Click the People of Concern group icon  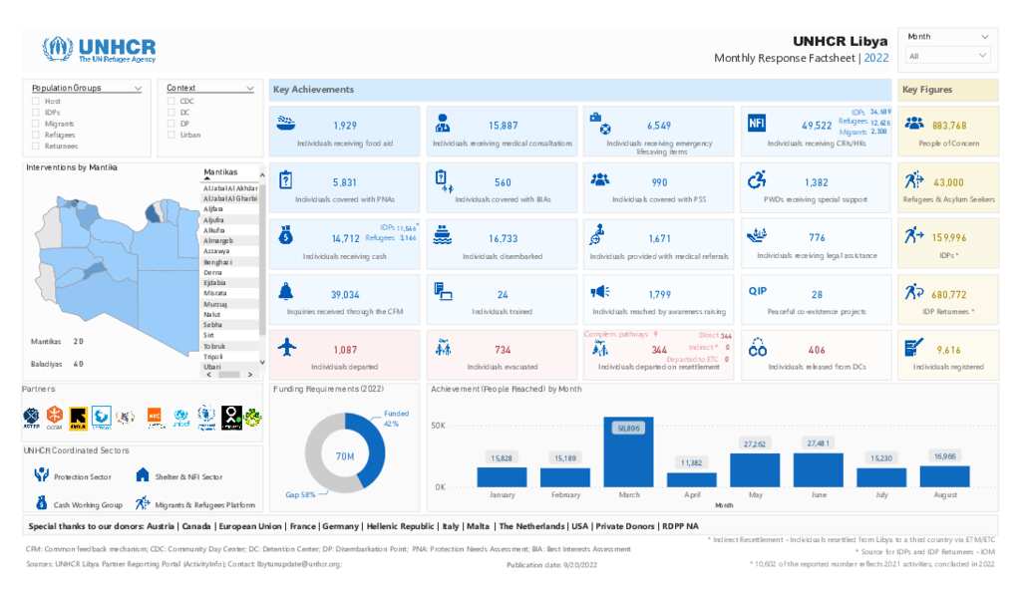click(x=913, y=124)
